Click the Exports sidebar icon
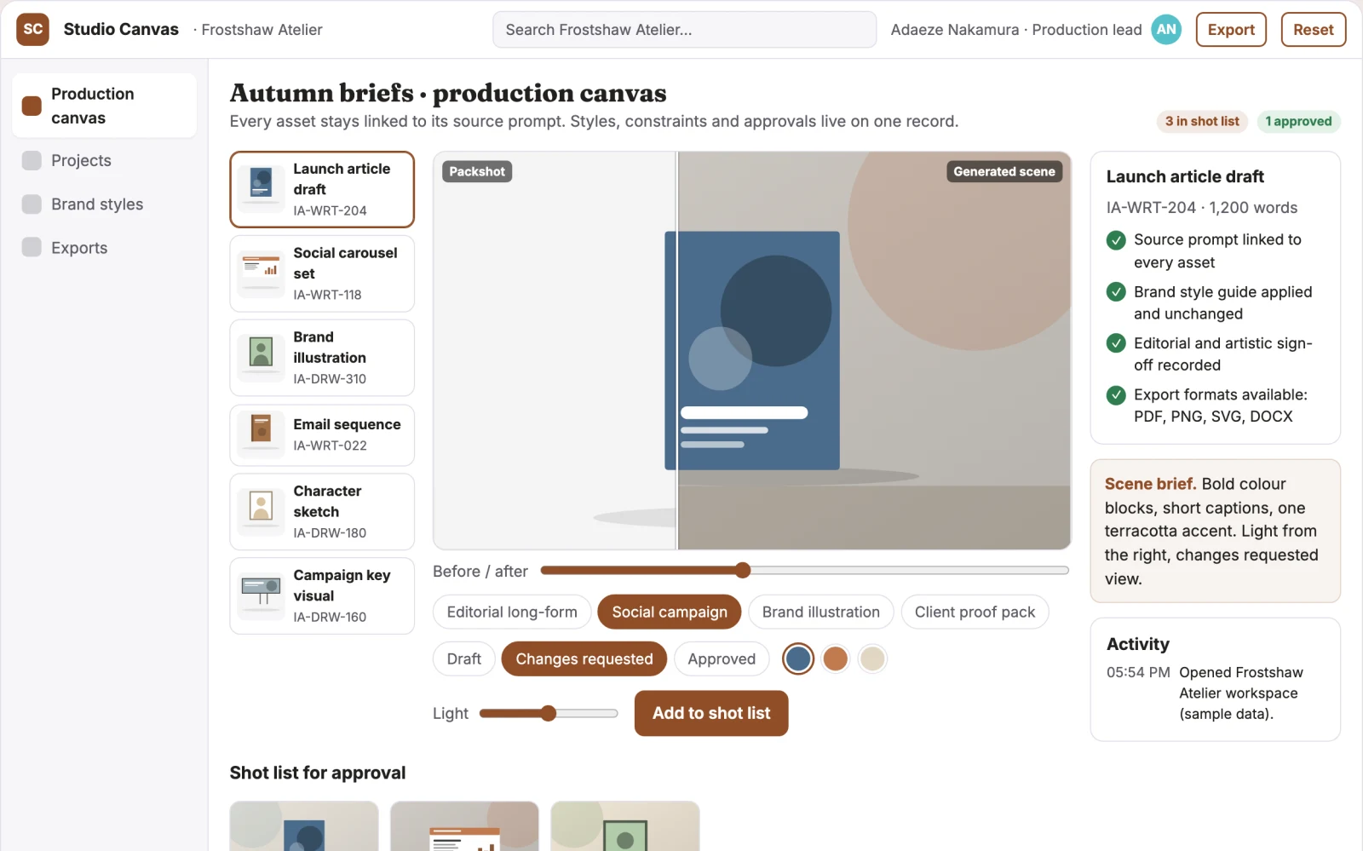1363x851 pixels. (x=32, y=247)
